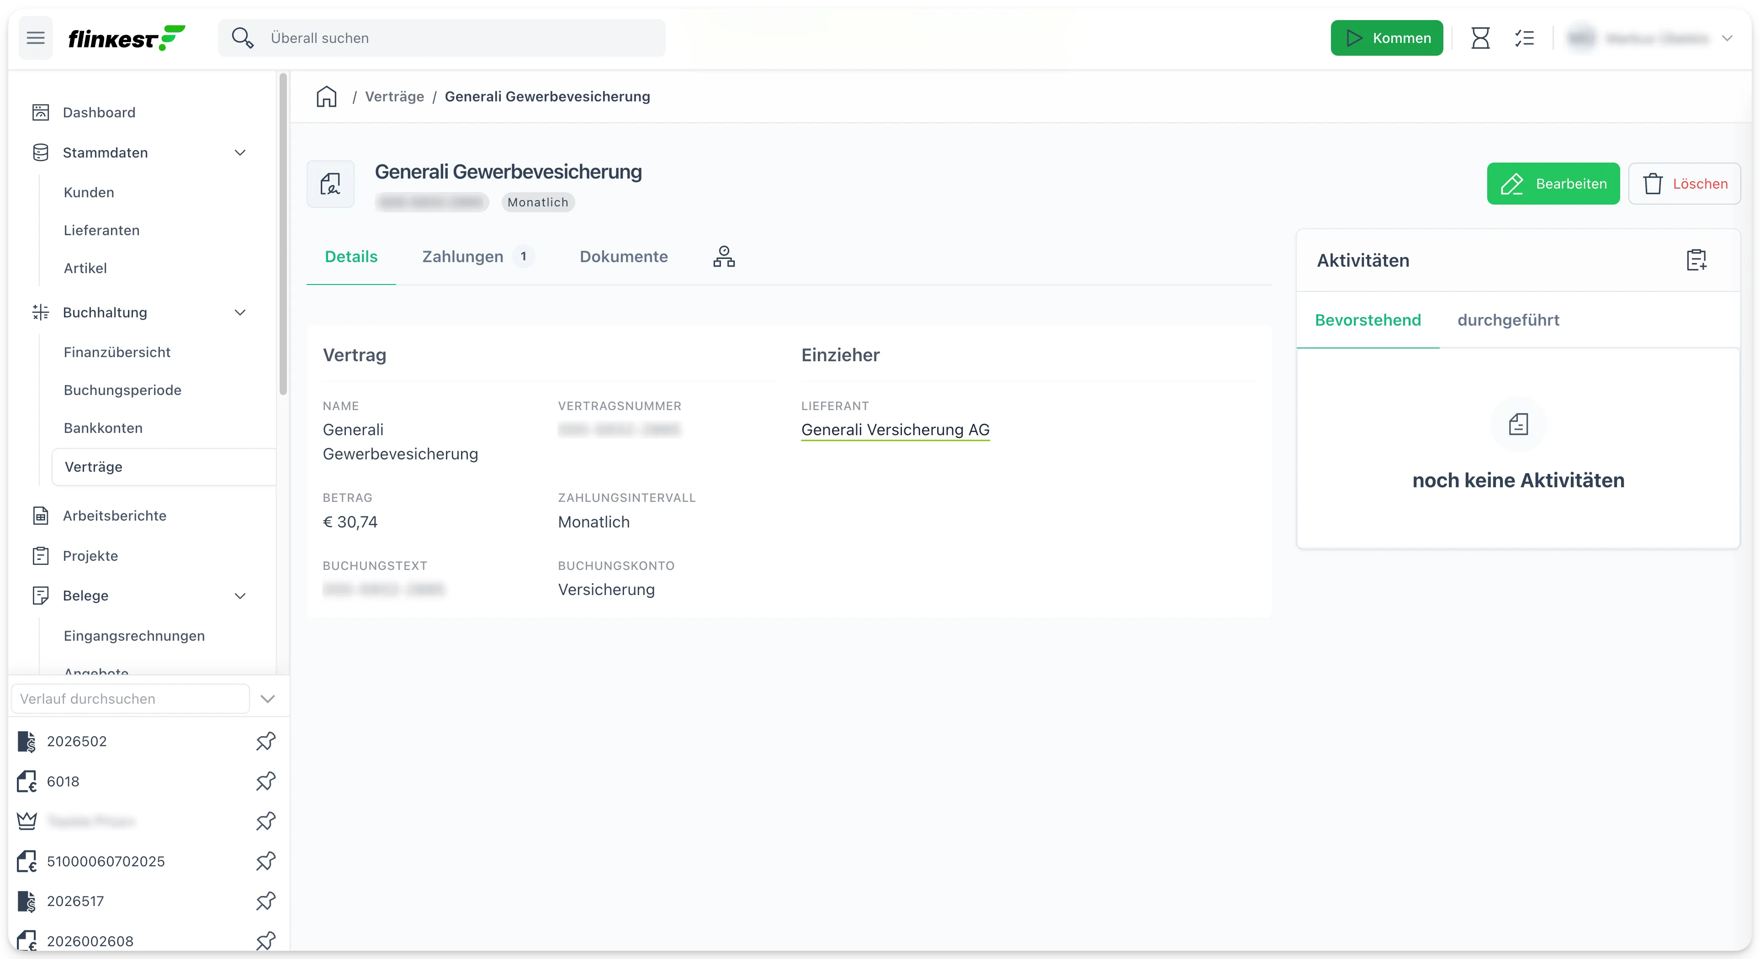Open the hierarchy relations tab icon

724,256
